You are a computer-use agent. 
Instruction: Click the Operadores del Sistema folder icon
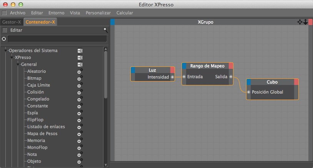[x=80, y=51]
